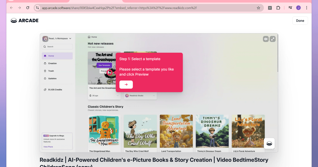Expand the demo to fullscreen
The image size is (318, 167).
coord(273,39)
